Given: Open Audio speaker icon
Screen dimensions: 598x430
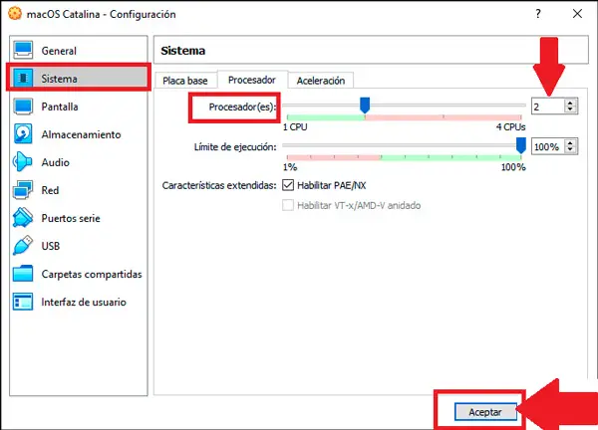Looking at the screenshot, I should (22, 162).
